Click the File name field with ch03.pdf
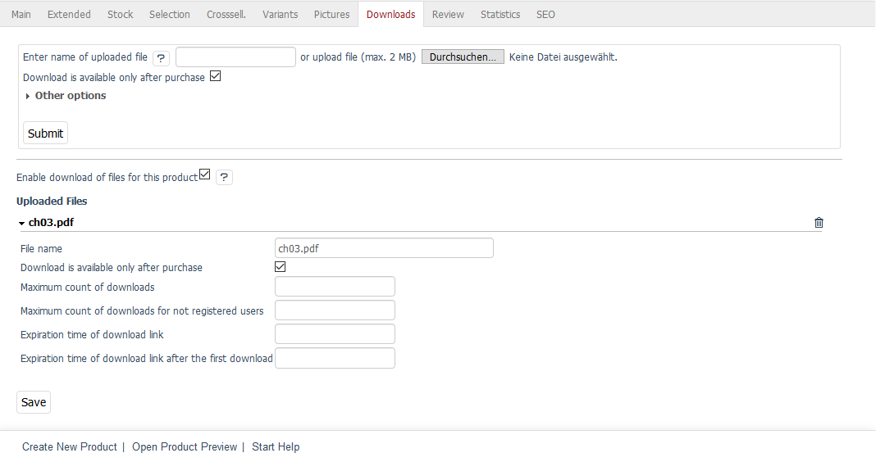The width and height of the screenshot is (876, 462). [x=384, y=247]
